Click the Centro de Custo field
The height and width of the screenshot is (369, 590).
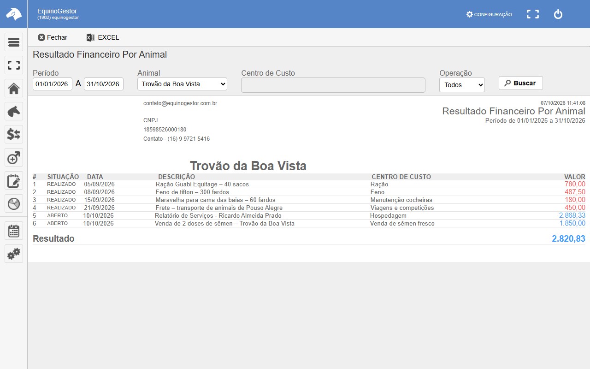pyautogui.click(x=333, y=85)
